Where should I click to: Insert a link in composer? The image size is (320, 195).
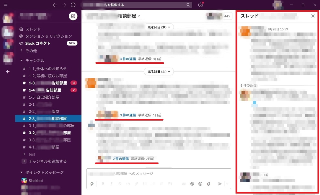pos(136,184)
